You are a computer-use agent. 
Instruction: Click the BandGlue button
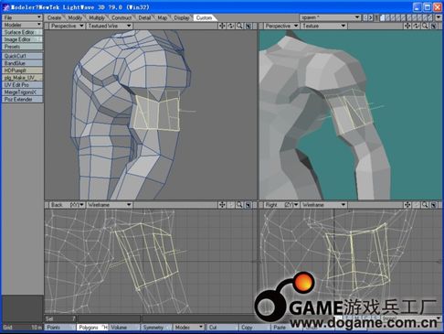click(22, 63)
